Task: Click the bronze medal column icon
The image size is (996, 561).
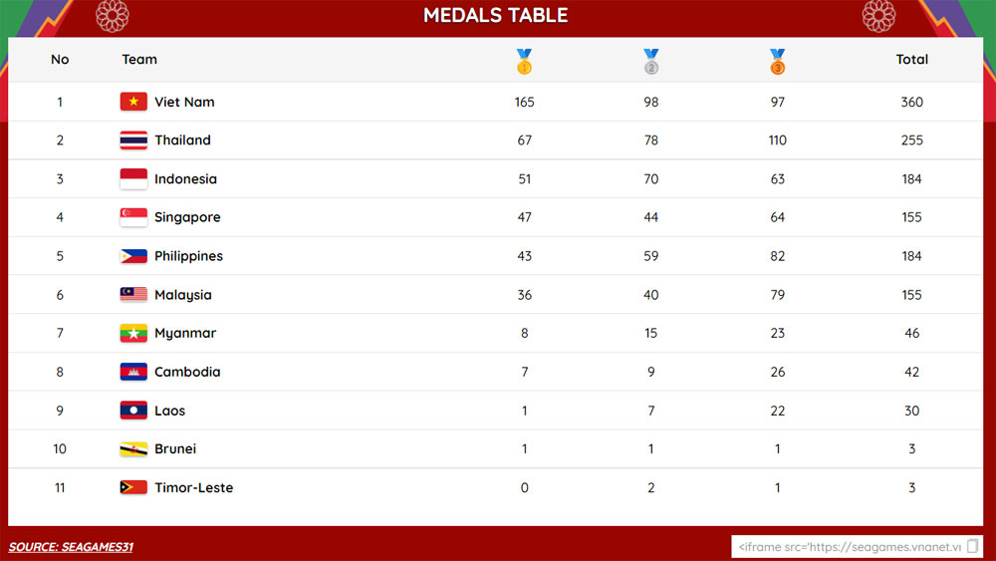Action: (x=778, y=62)
